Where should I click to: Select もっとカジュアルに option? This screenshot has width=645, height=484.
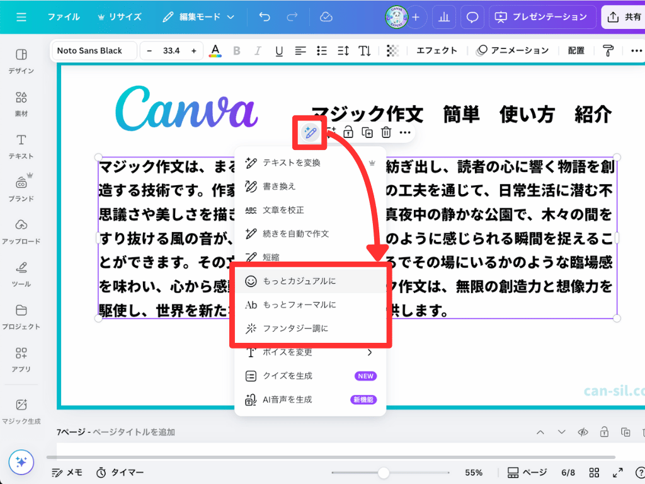(310, 281)
